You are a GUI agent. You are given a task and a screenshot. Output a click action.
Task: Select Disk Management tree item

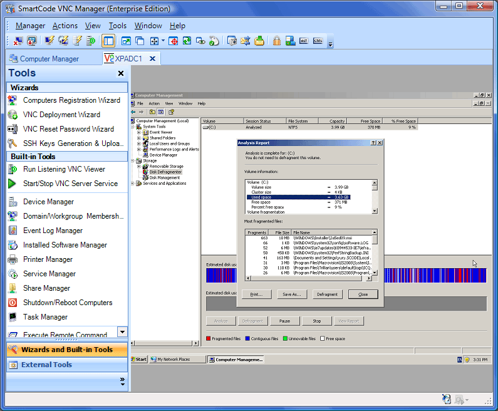point(165,177)
